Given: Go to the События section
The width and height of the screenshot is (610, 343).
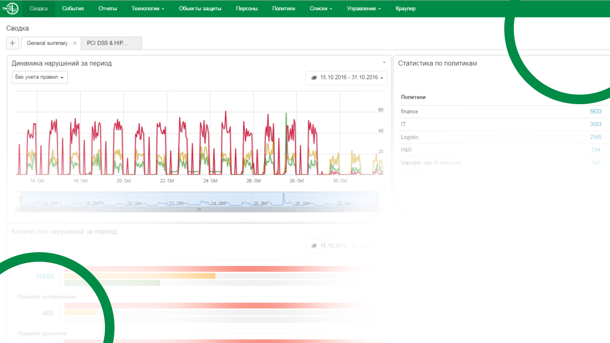Looking at the screenshot, I should (x=73, y=8).
